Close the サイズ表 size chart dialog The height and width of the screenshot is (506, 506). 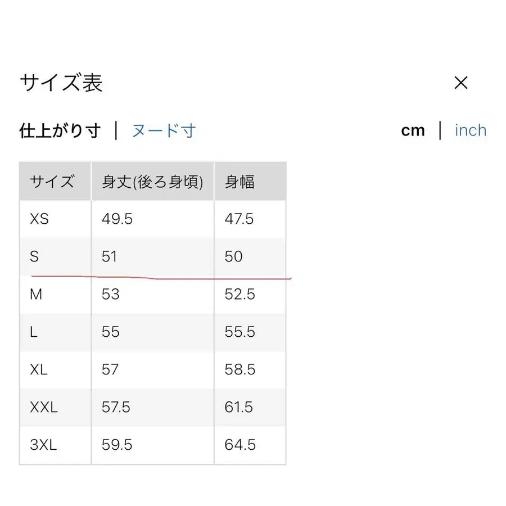coord(462,83)
